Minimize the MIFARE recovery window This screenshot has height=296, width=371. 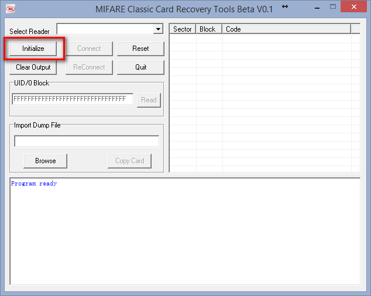pos(317,8)
